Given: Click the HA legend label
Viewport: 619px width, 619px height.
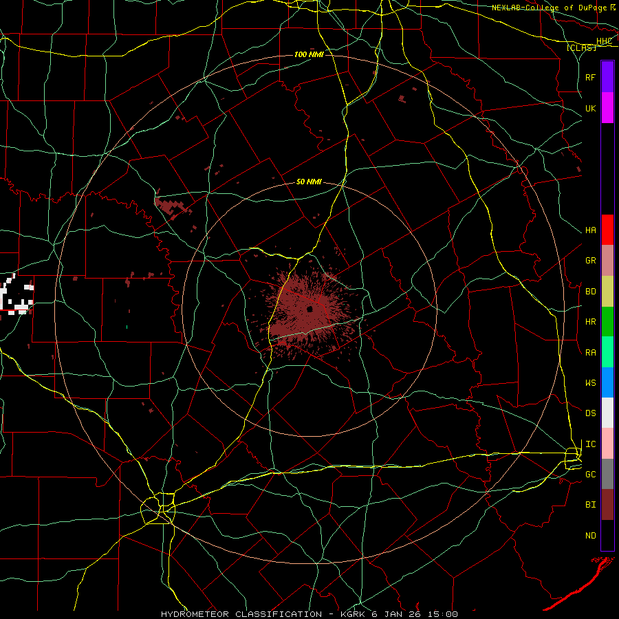Looking at the screenshot, I should pyautogui.click(x=591, y=230).
